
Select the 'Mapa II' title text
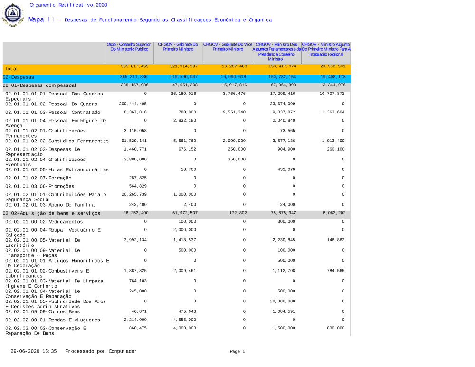41,19
